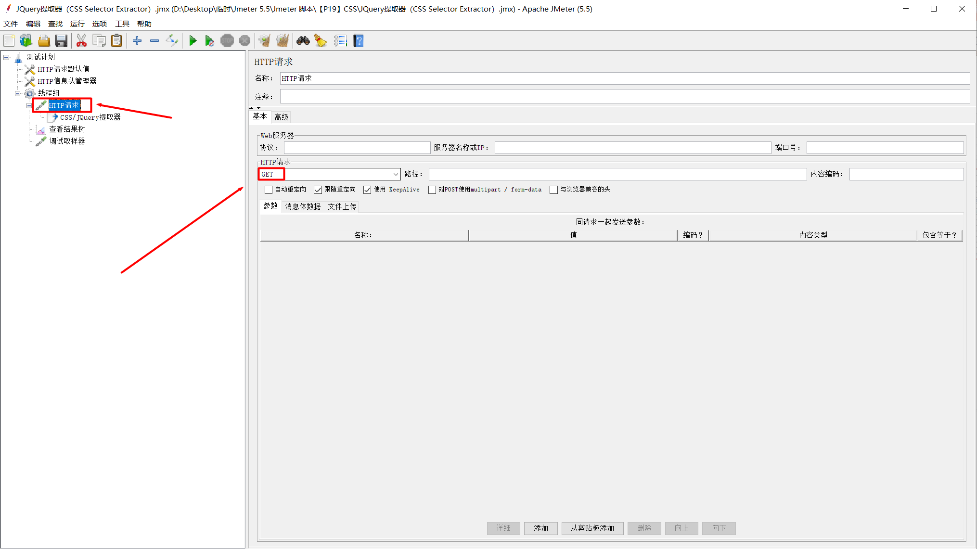Open the 工具 menu

pos(122,24)
